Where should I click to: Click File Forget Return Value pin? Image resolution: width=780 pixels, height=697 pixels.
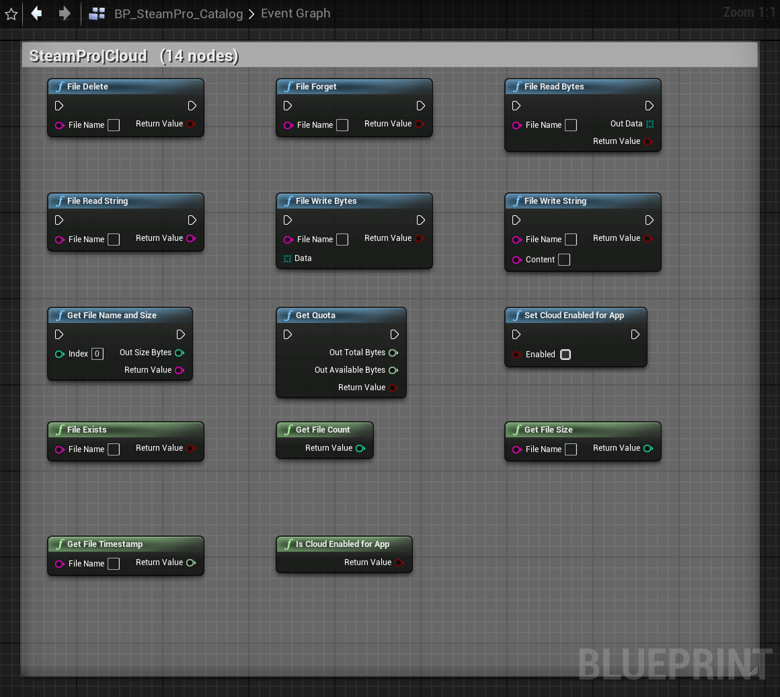tap(420, 124)
